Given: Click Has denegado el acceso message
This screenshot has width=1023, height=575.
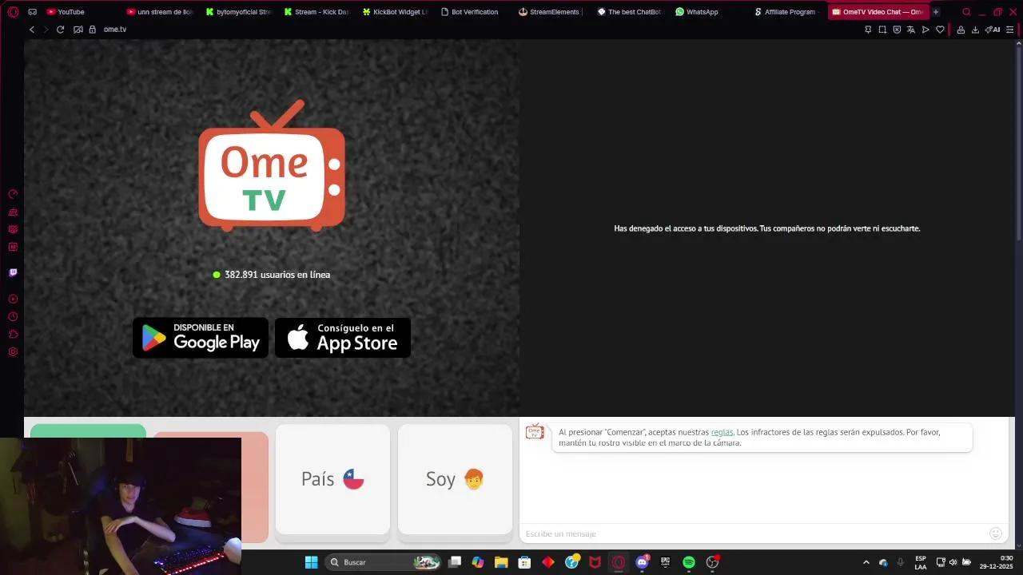Looking at the screenshot, I should [x=767, y=228].
